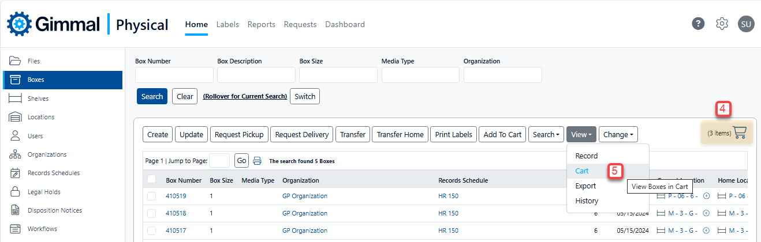Click the printer icon next to Go

point(258,161)
